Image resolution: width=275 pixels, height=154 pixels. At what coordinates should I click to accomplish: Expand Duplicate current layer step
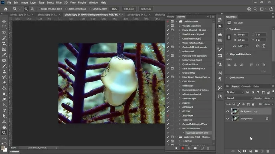point(183,133)
